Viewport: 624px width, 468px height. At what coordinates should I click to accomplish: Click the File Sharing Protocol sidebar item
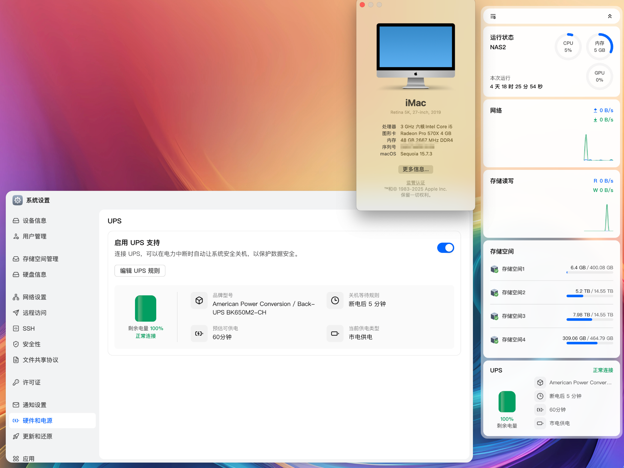click(x=40, y=360)
